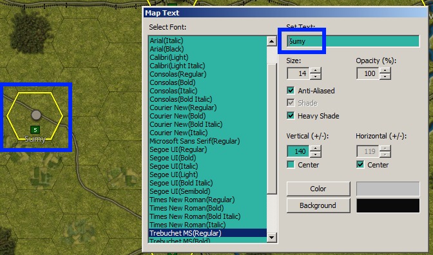
Task: Increase the Size spinner value
Action: (x=315, y=71)
